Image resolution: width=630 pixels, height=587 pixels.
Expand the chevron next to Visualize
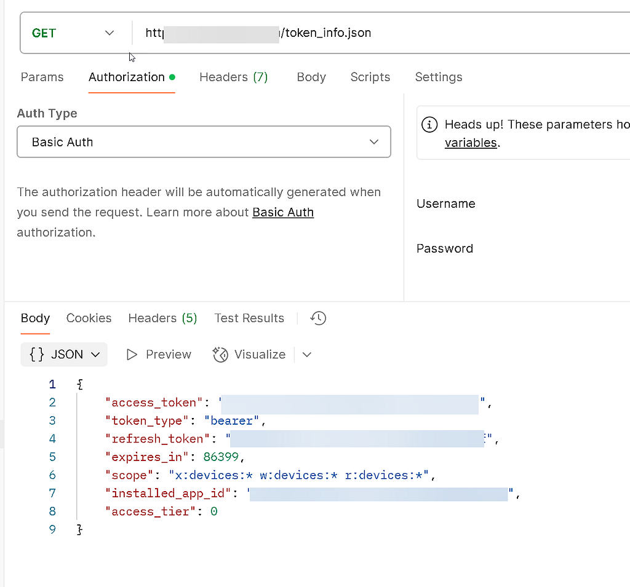click(x=307, y=355)
